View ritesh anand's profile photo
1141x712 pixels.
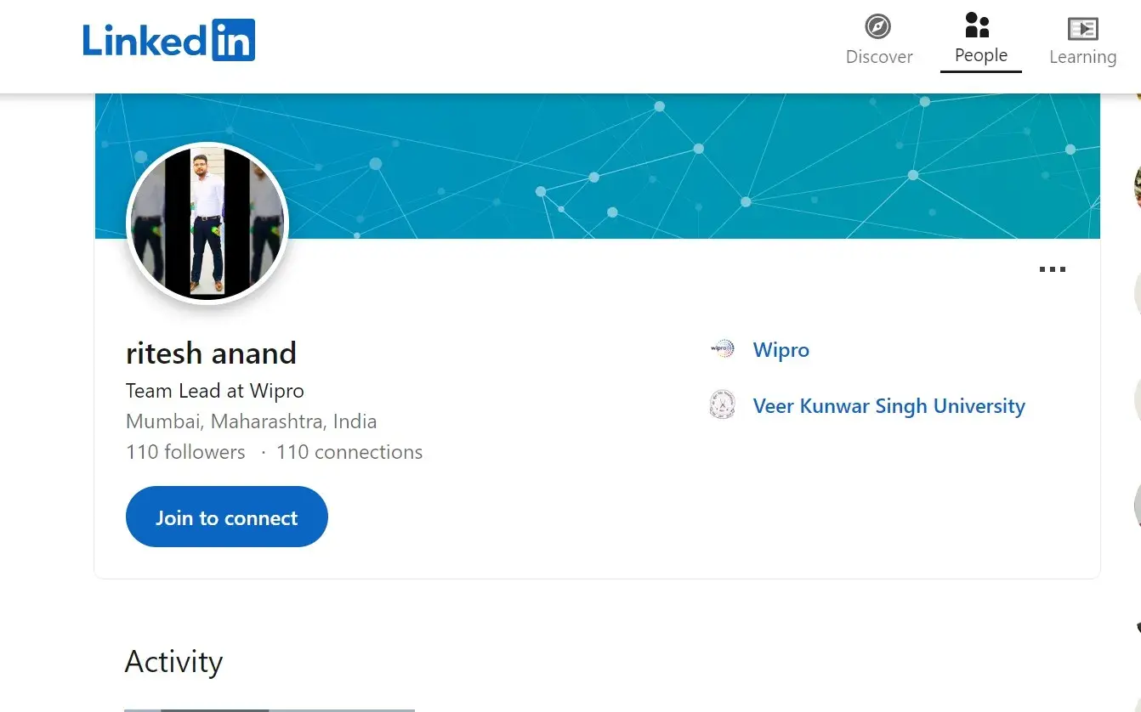(x=207, y=223)
